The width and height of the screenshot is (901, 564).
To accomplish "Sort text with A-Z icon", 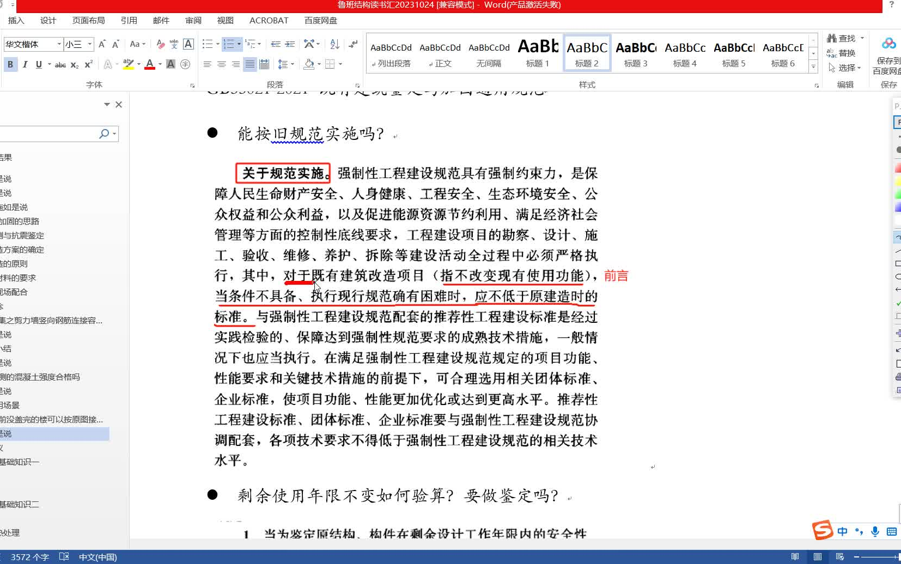I will 334,44.
